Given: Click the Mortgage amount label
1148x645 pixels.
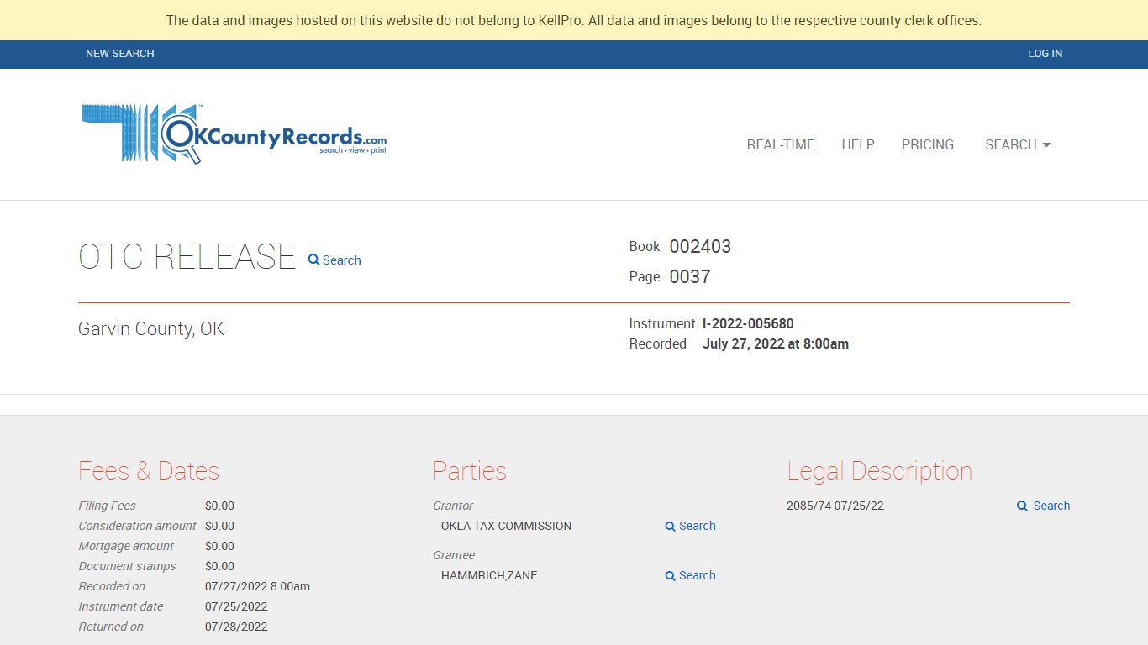Looking at the screenshot, I should pos(126,546).
